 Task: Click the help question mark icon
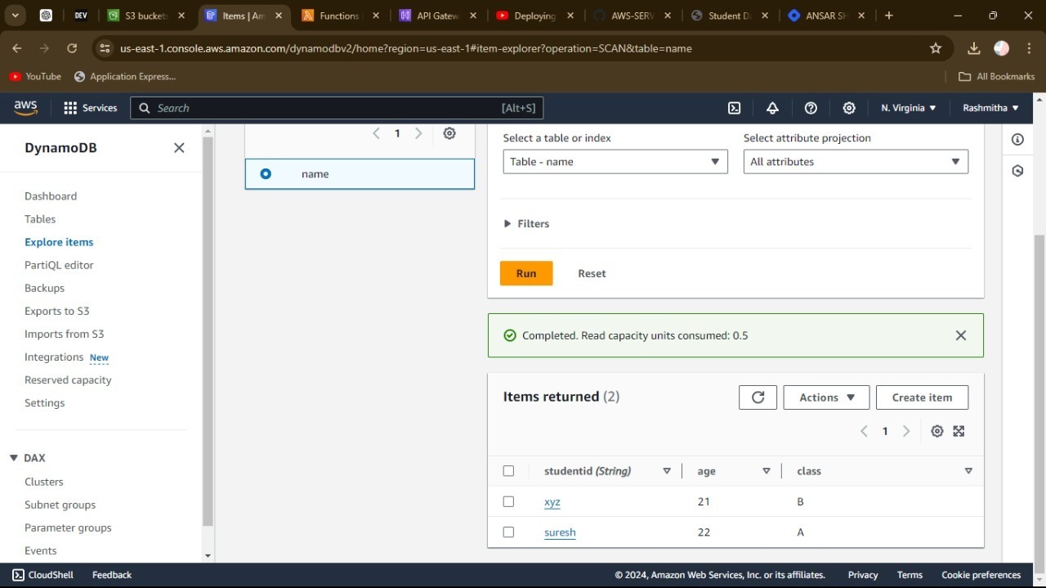811,108
